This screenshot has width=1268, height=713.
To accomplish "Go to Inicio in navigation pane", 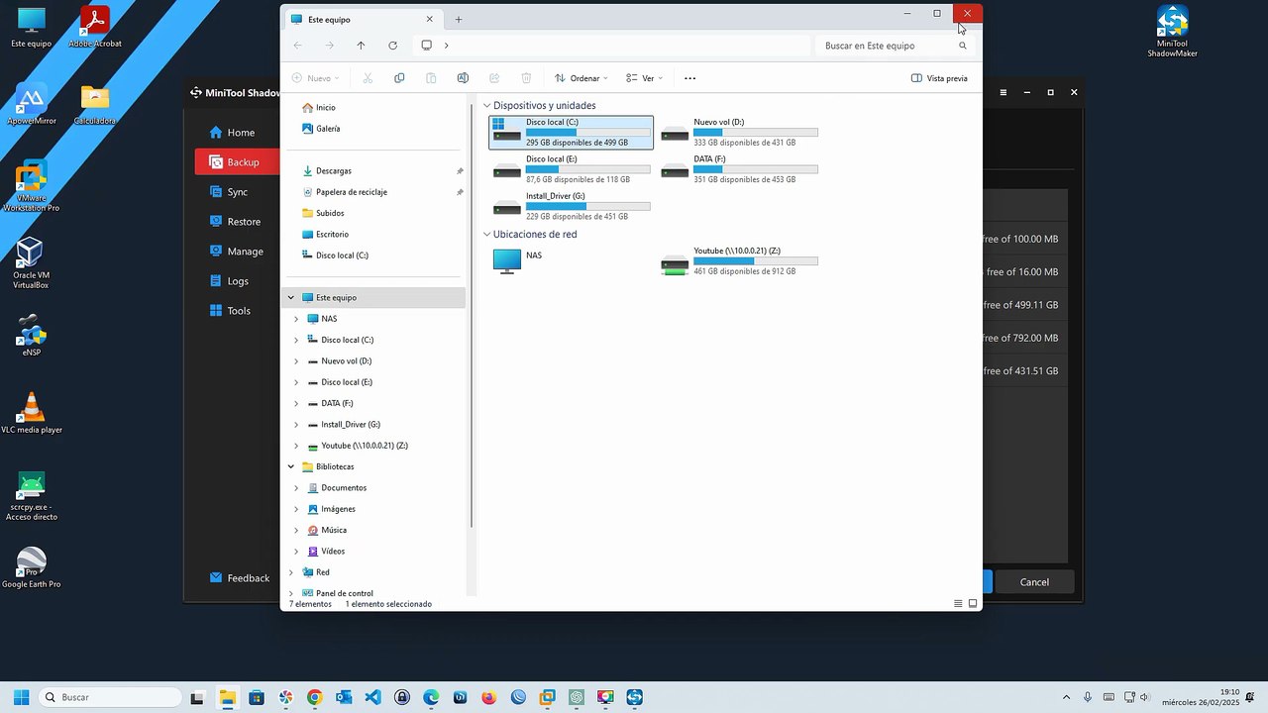I will [x=318, y=108].
